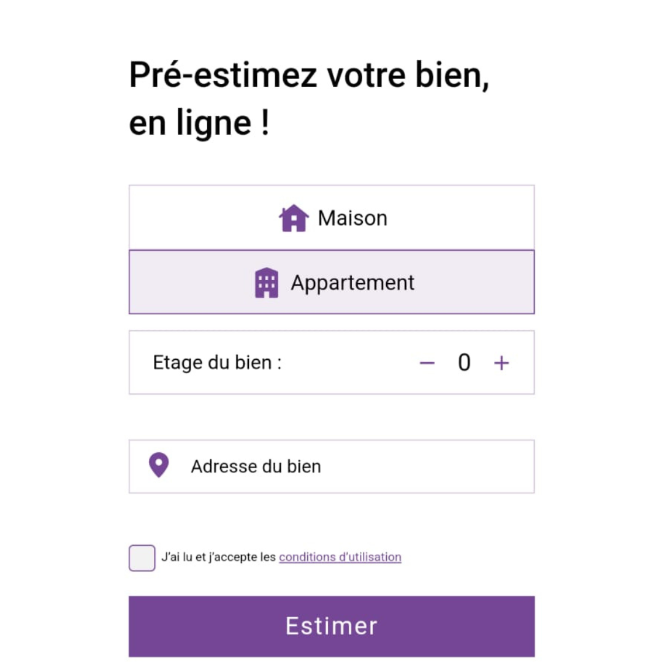This screenshot has height=662, width=662.
Task: Click the location pin icon in address field
Action: click(x=159, y=466)
